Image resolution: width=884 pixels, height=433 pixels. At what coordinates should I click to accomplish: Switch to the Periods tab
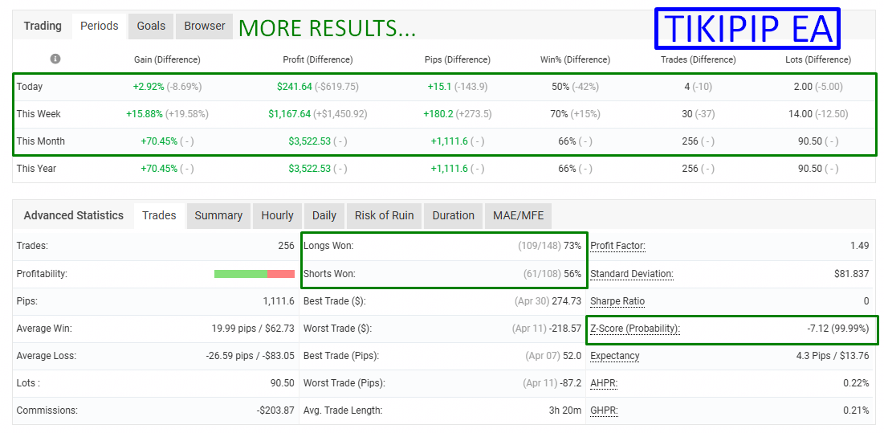point(100,26)
